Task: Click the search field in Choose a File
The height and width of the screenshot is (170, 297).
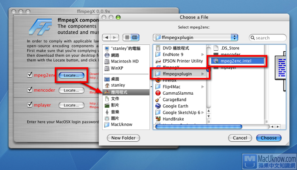Action: click(x=268, y=38)
